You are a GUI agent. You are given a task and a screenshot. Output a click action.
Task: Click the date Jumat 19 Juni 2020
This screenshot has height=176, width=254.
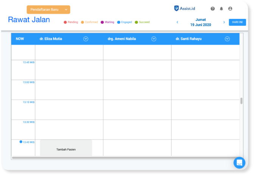point(201,22)
